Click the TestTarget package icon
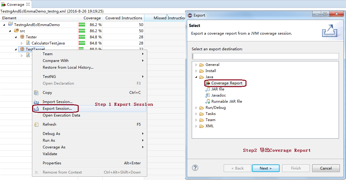346x180 pixels. tap(22, 49)
